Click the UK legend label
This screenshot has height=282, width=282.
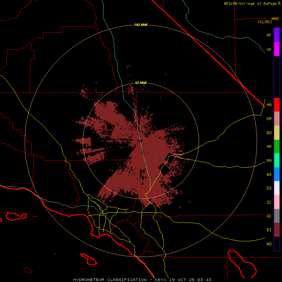click(x=269, y=49)
